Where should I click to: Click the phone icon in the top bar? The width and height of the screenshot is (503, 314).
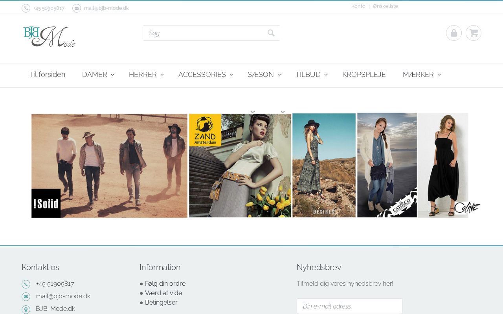26,8
